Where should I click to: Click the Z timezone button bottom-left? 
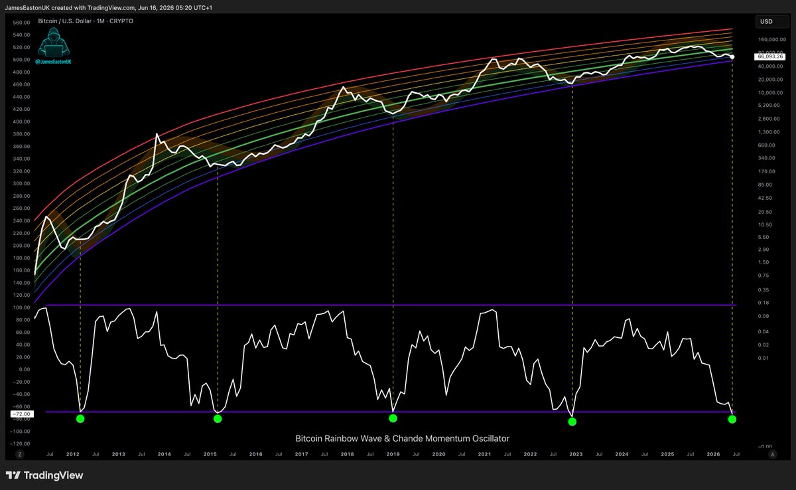pyautogui.click(x=19, y=455)
